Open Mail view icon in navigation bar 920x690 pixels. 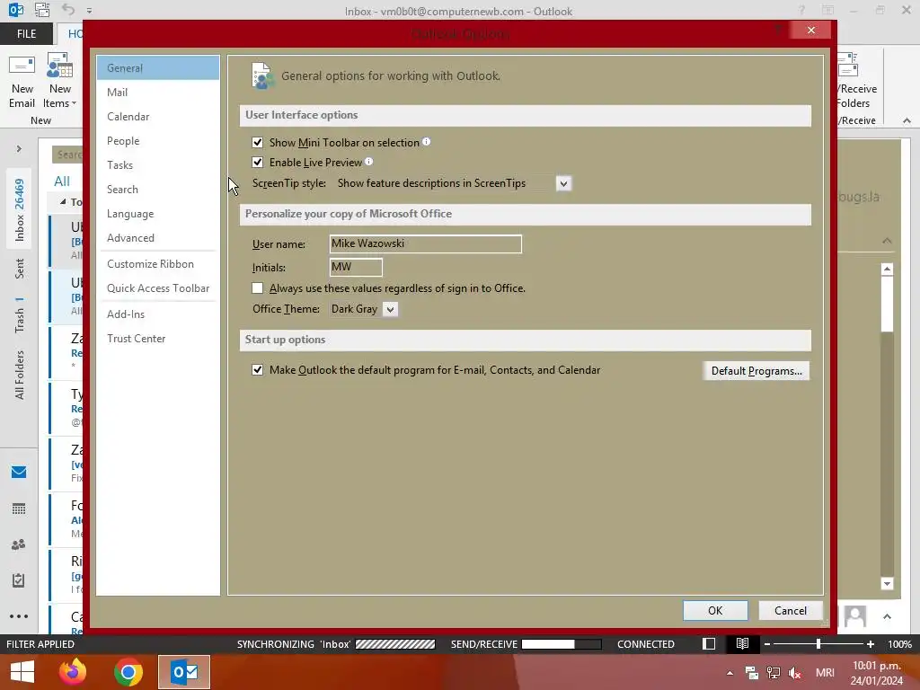[x=19, y=473]
